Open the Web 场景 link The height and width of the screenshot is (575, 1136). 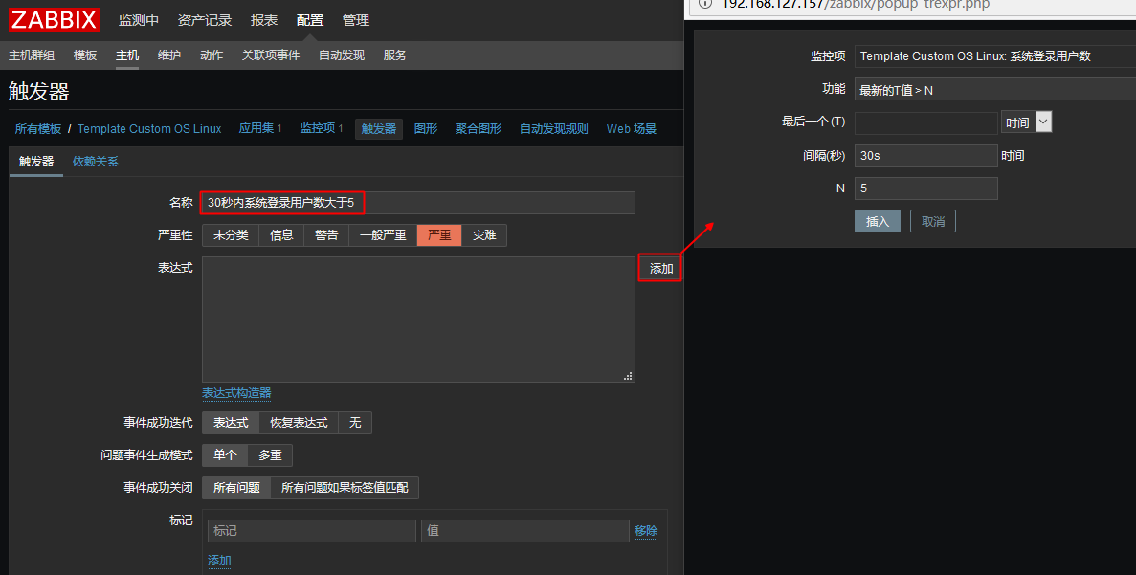click(x=631, y=129)
